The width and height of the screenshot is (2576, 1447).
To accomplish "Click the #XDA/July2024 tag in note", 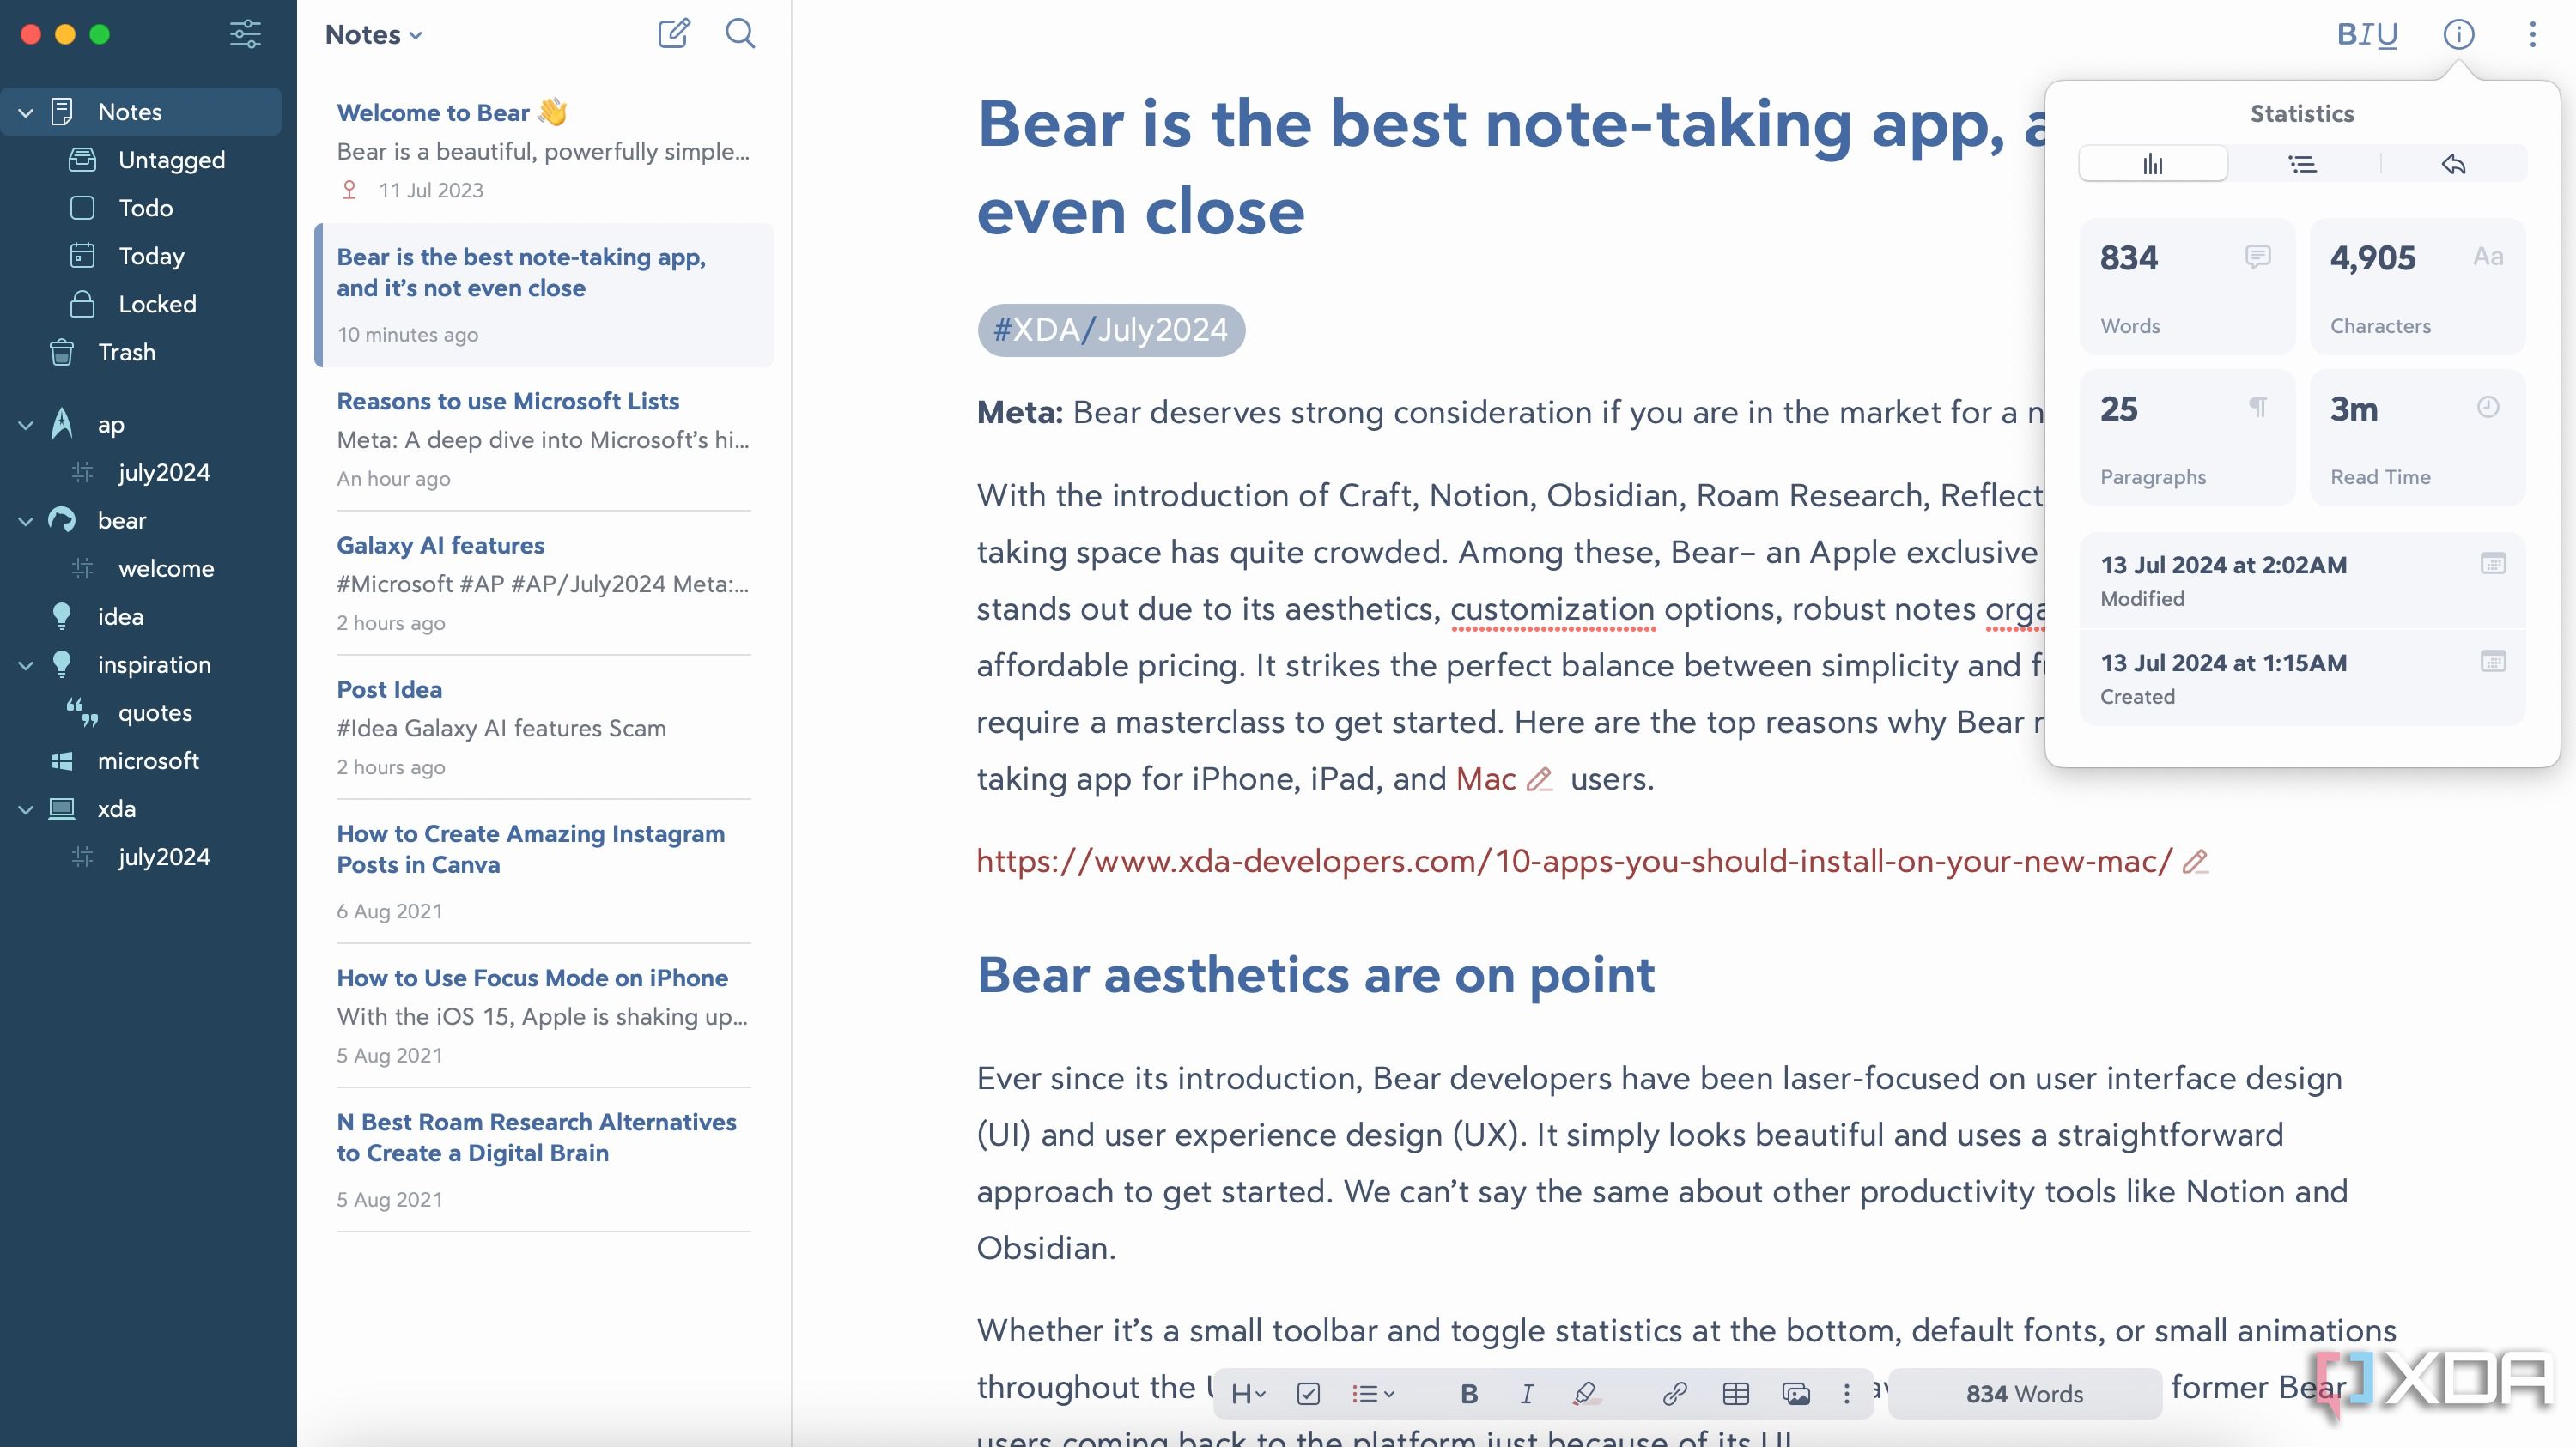I will 1111,330.
